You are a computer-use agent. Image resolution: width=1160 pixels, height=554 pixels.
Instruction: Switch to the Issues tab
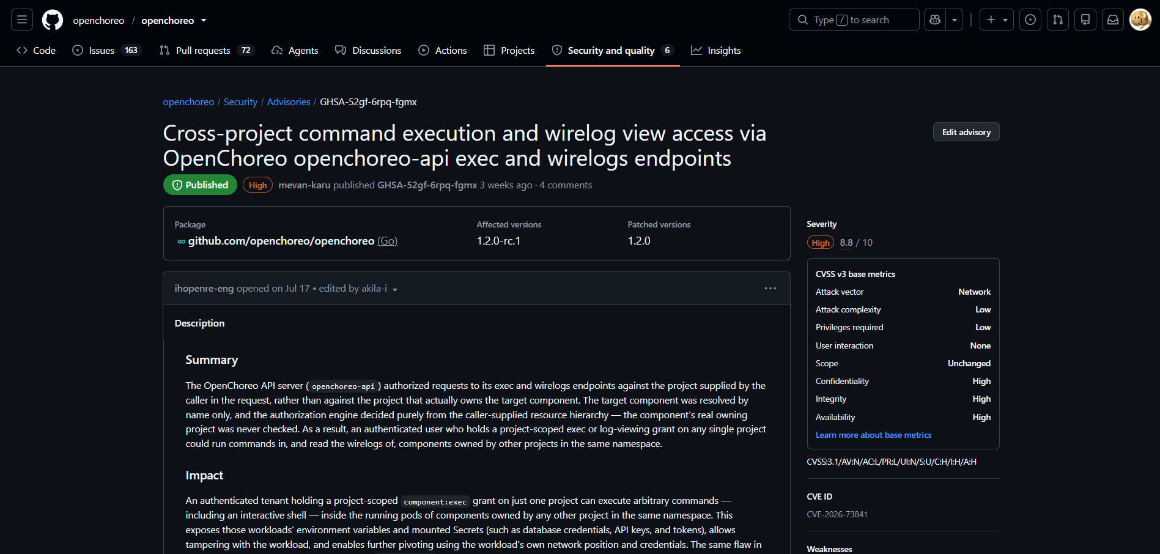107,51
